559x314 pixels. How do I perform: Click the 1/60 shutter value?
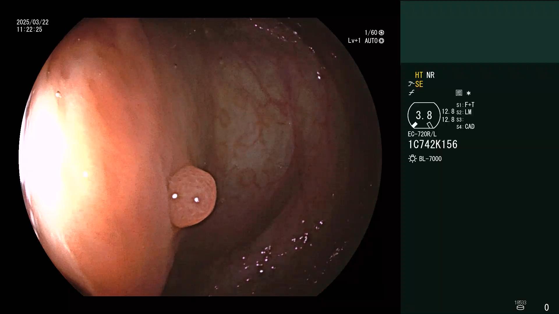click(x=371, y=33)
